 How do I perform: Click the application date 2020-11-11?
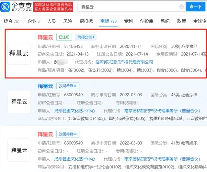point(131,46)
